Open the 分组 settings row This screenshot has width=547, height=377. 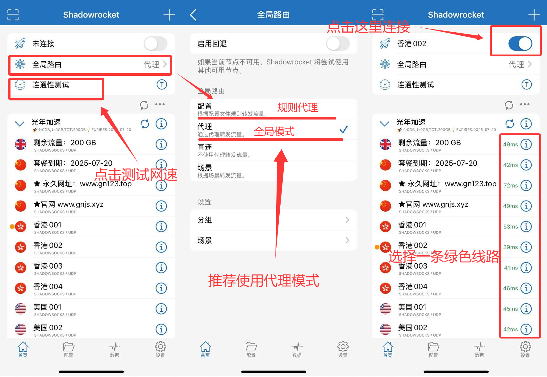pos(273,220)
